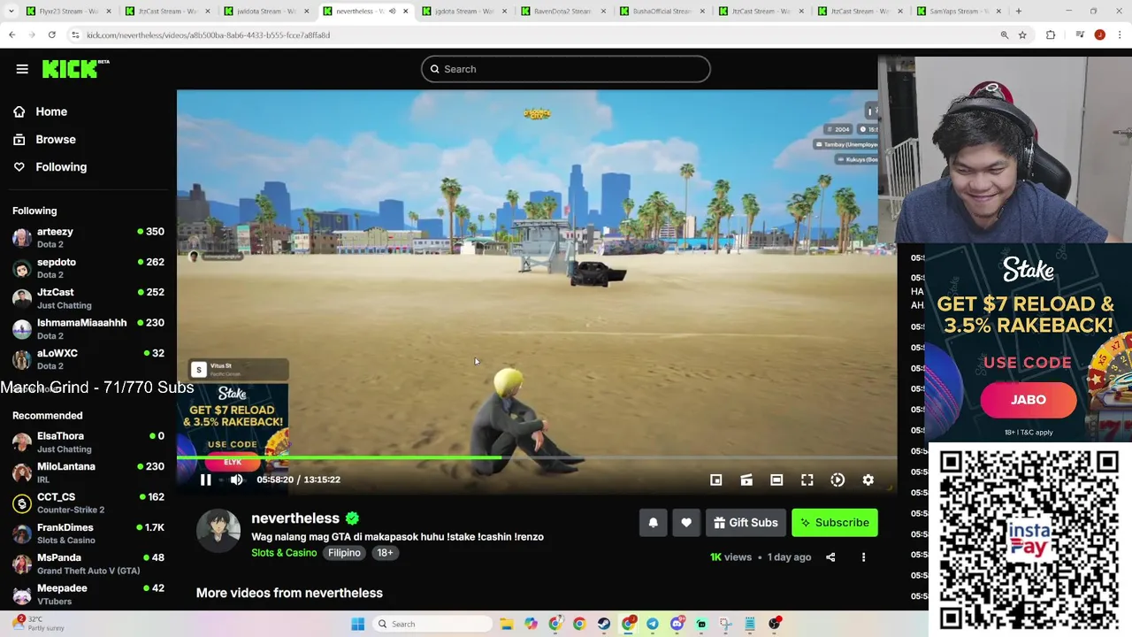
Task: Open Browse in sidebar
Action: pos(56,140)
